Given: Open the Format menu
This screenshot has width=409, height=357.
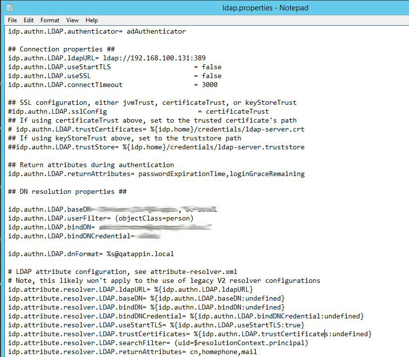Looking at the screenshot, I should tap(50, 20).
